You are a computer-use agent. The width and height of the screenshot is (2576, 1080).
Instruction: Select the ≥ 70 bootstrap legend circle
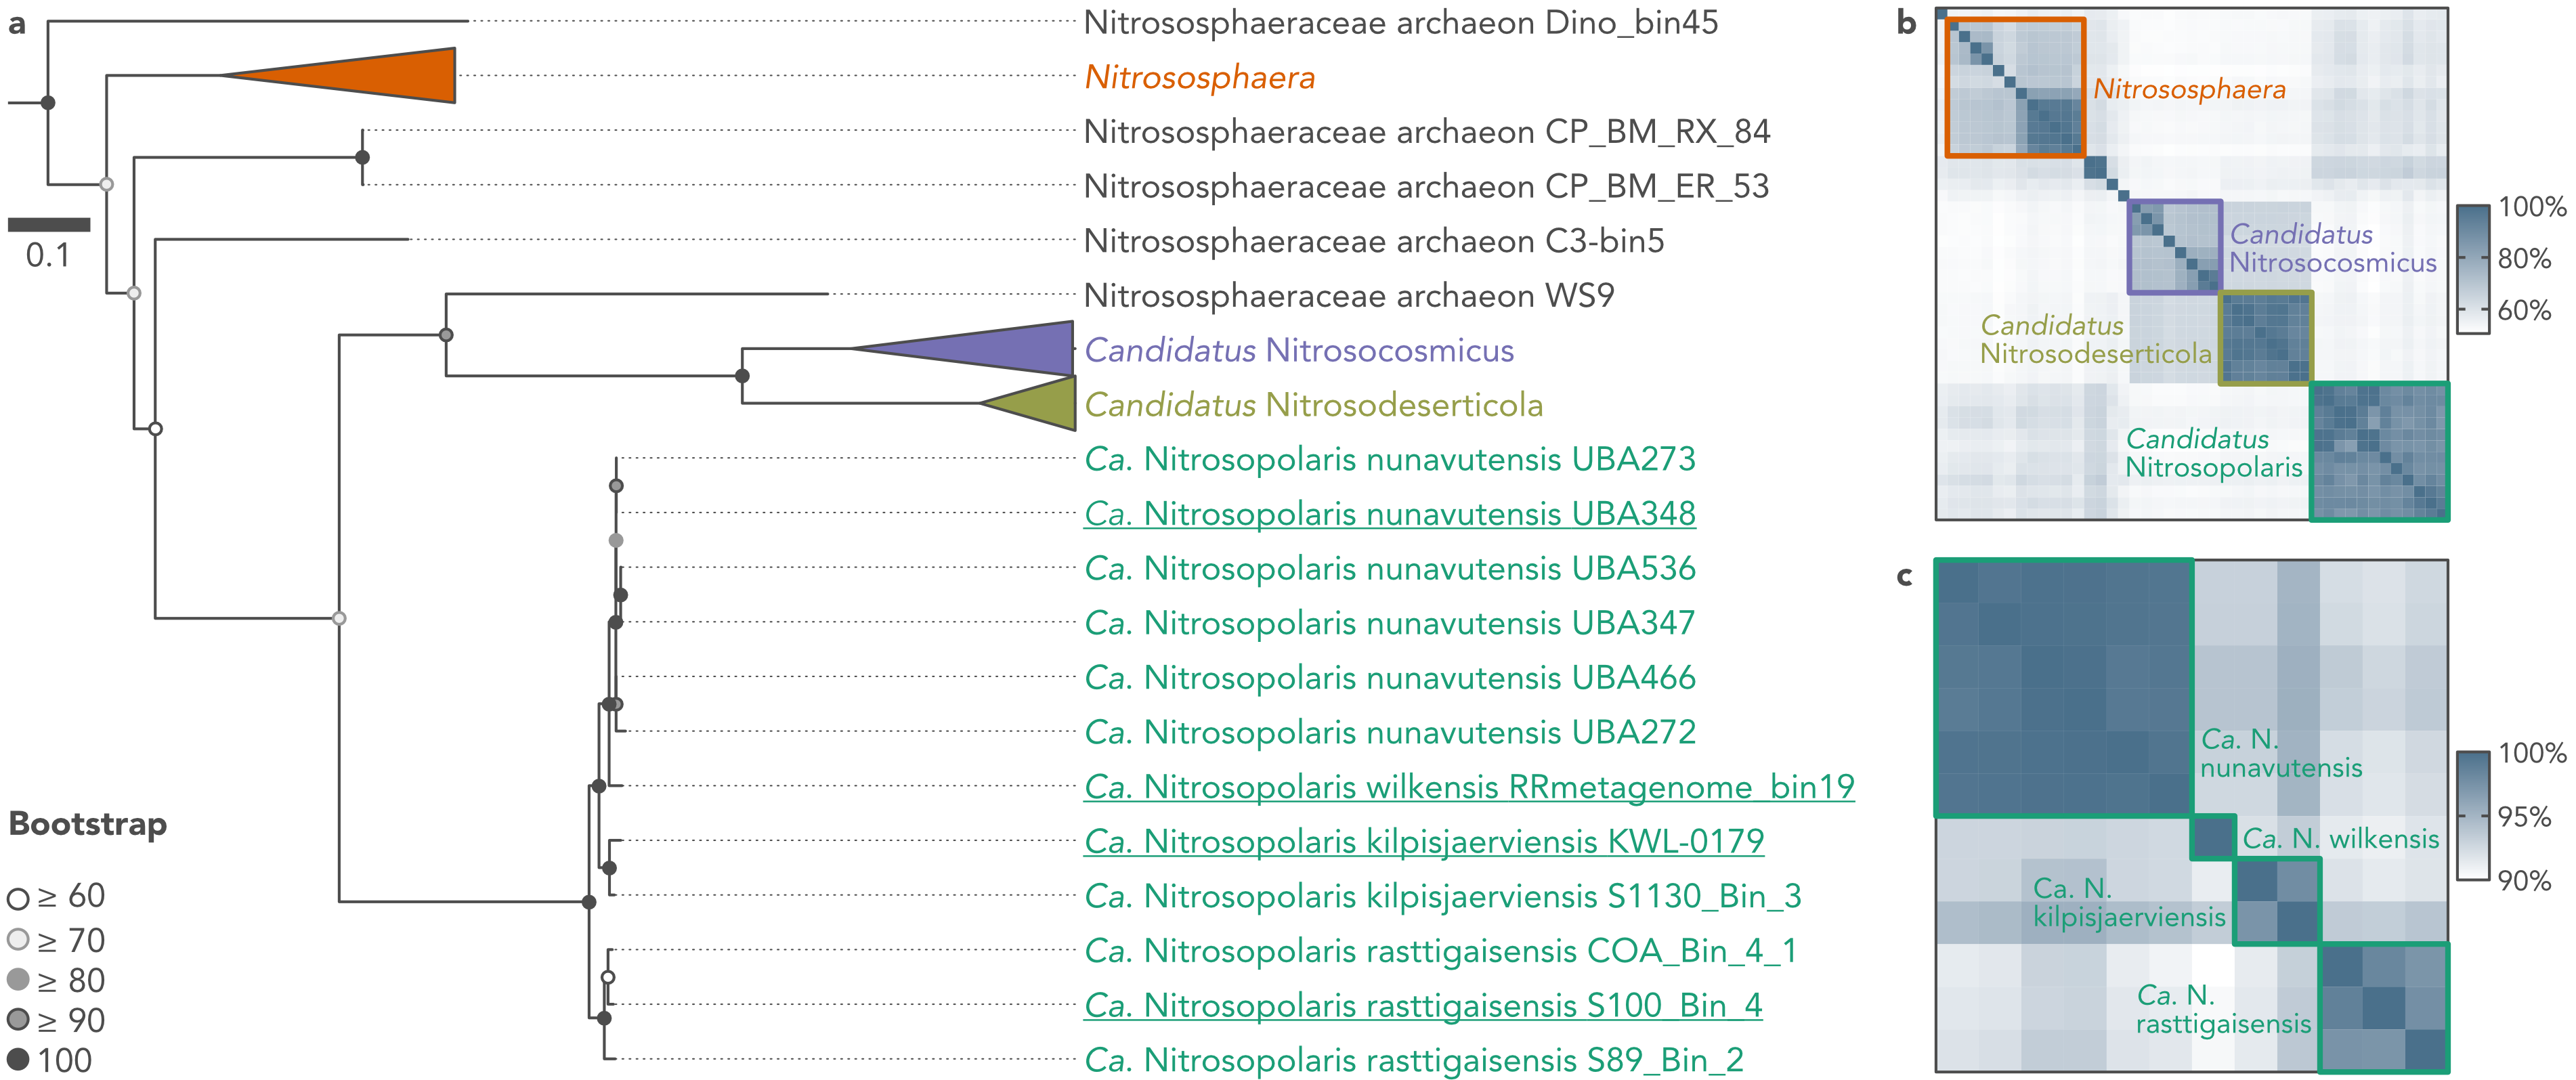[18, 939]
